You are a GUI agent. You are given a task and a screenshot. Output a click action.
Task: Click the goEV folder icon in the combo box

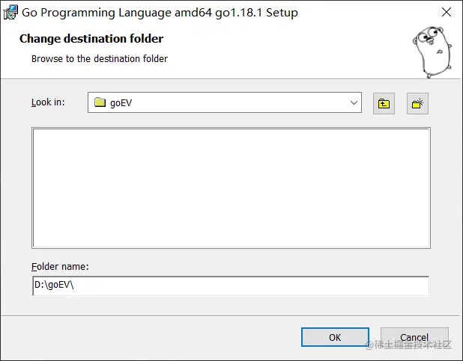click(x=100, y=102)
